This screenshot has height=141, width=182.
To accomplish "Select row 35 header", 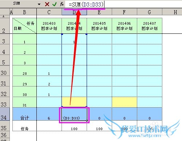I will (x=5, y=126).
